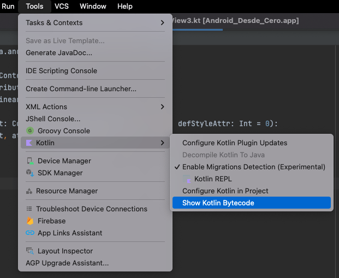Click the Kotlin logo icon in Tools menu
The image size is (339, 278).
[29, 143]
